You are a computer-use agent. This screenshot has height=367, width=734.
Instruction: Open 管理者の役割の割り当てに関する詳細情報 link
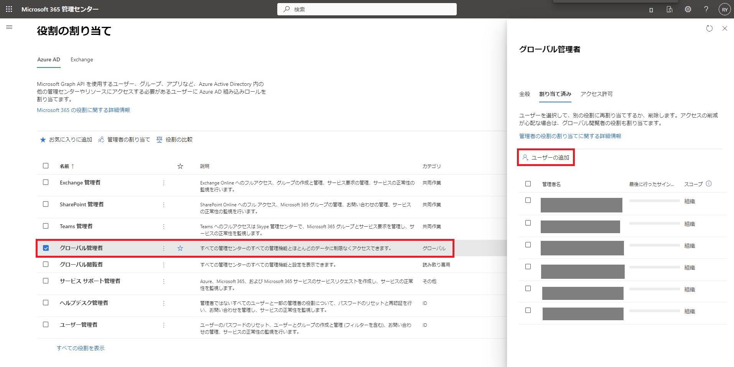(570, 136)
